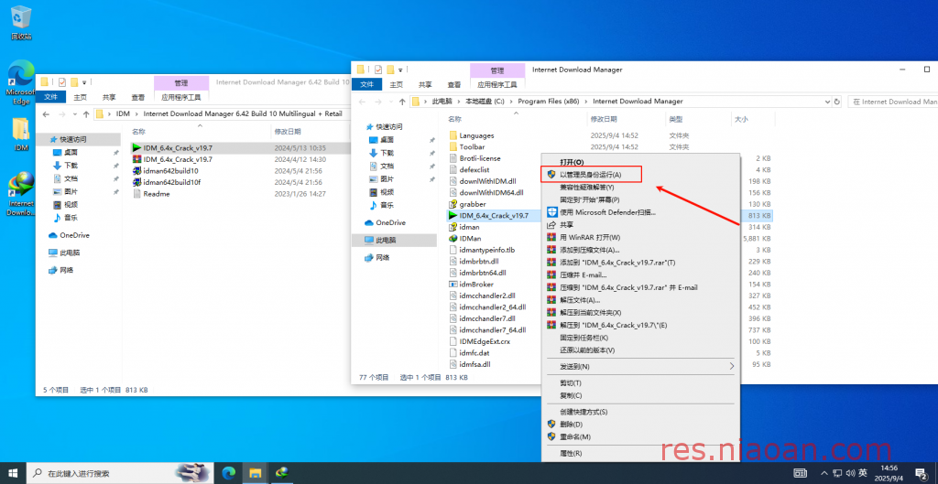Click 本地磁盘 (C:) in address breadcrumb

click(486, 102)
